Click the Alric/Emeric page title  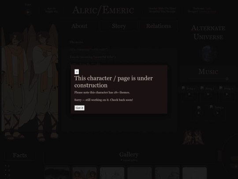103,10
